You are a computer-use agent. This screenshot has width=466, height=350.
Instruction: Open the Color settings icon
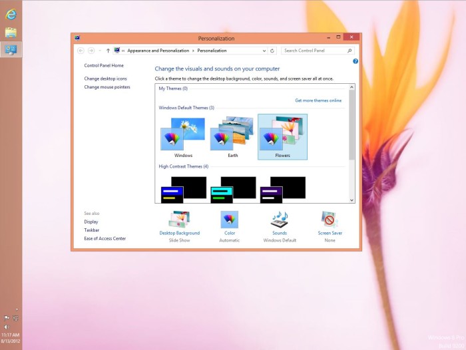coord(229,220)
